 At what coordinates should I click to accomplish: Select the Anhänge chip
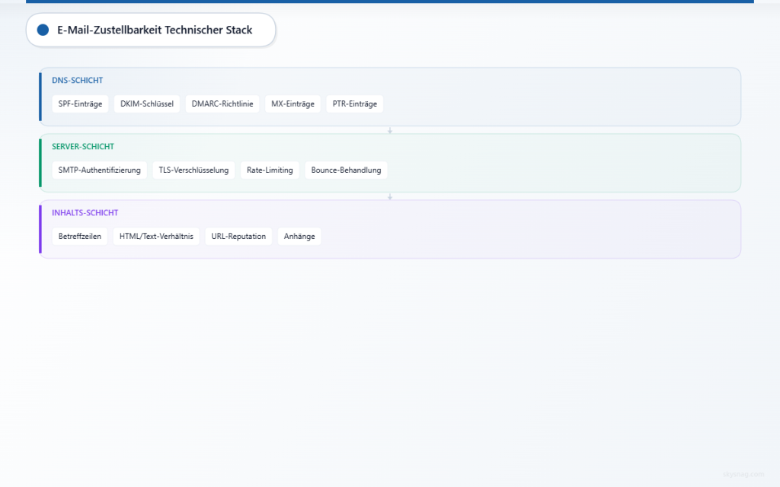click(299, 237)
